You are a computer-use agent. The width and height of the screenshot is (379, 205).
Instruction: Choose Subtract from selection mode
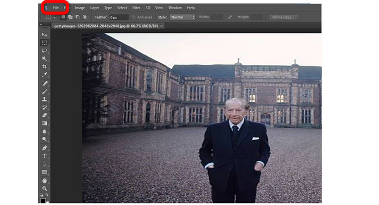click(77, 17)
